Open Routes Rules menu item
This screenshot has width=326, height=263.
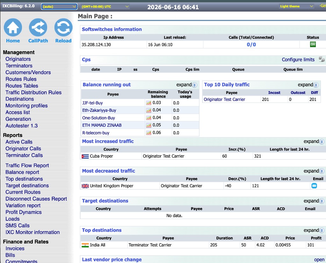coord(21,79)
